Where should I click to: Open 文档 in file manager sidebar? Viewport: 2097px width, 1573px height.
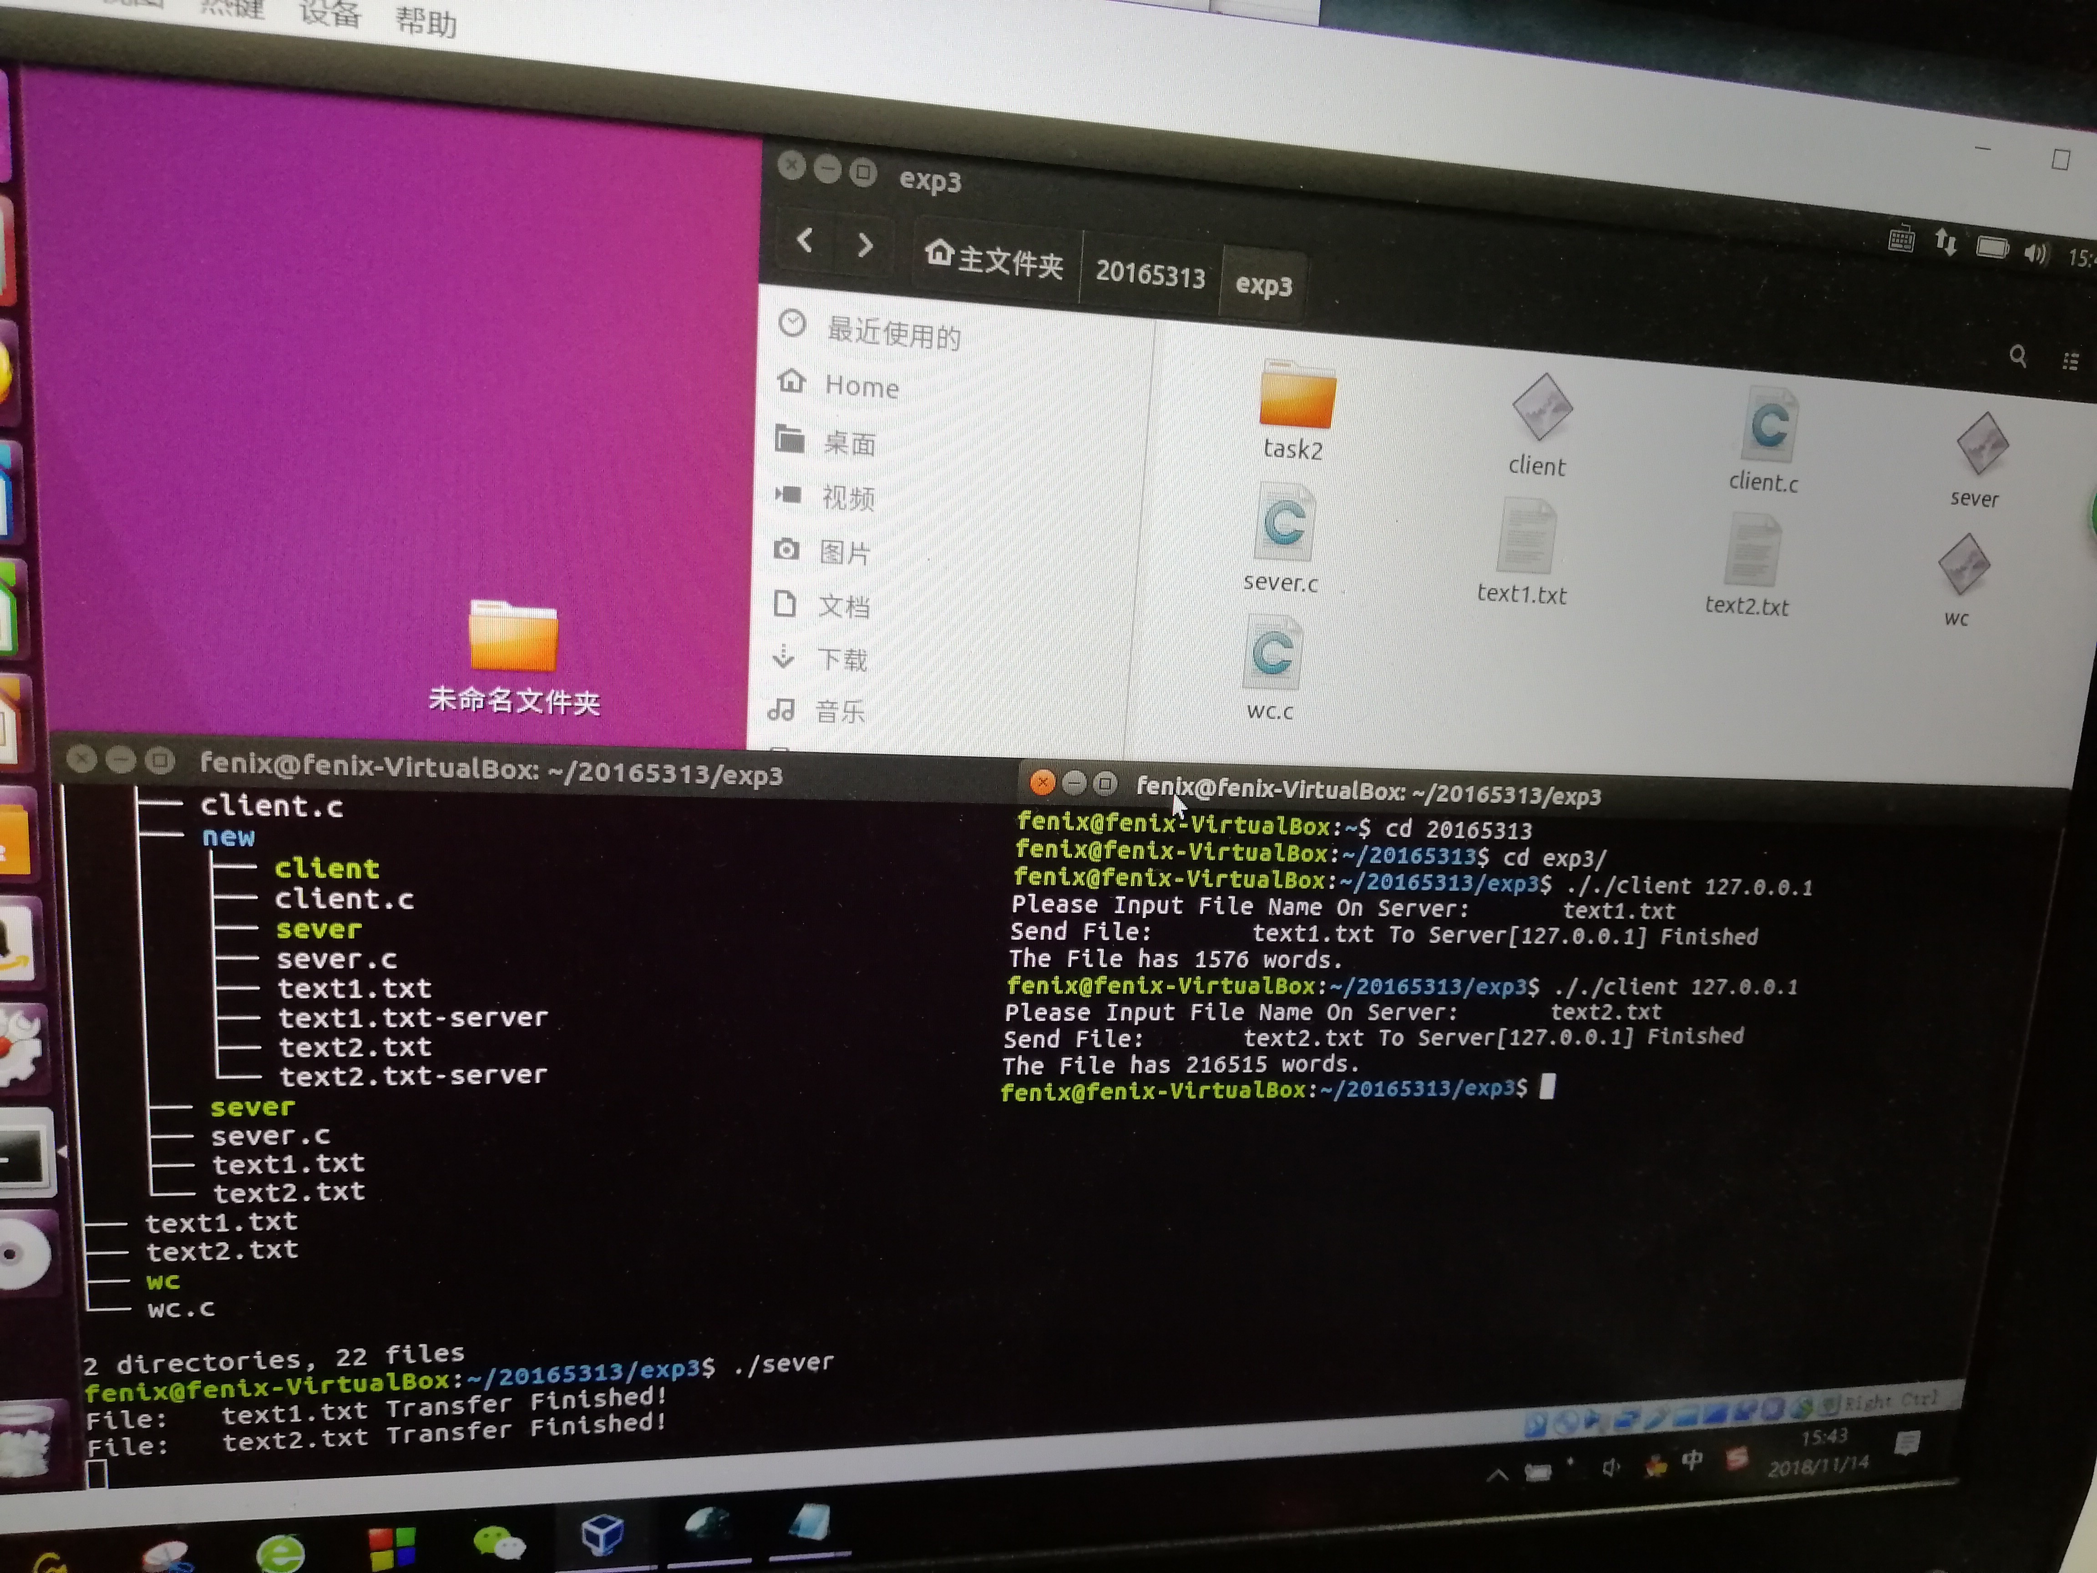(821, 605)
